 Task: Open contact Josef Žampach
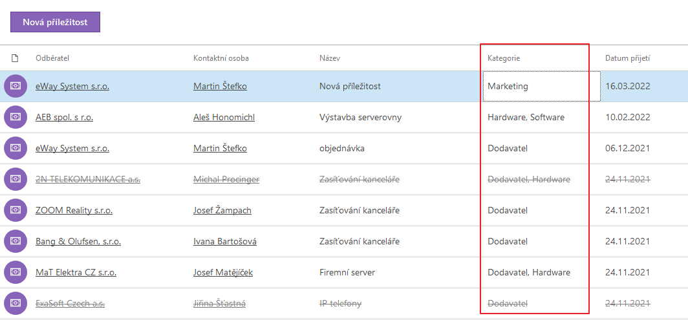(222, 210)
